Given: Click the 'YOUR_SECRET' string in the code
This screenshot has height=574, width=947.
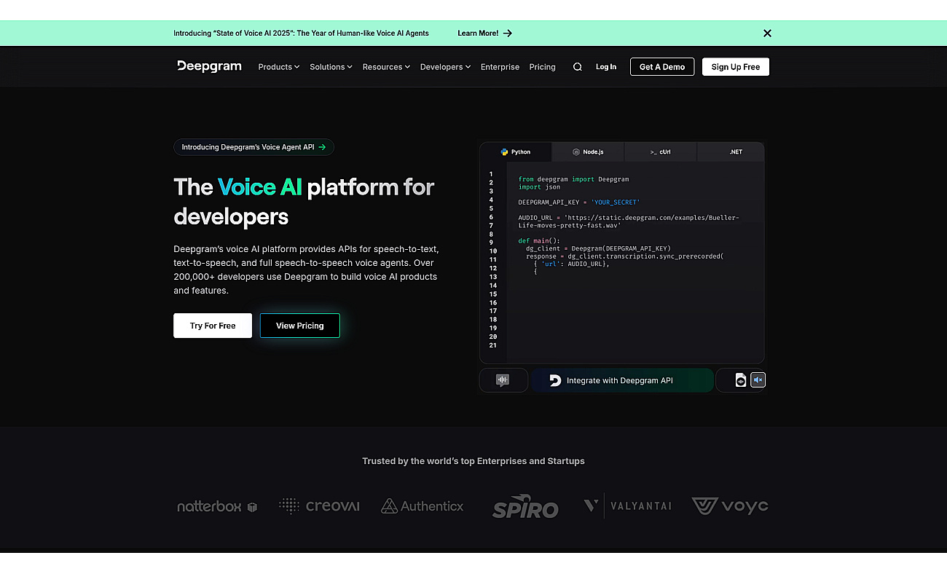Looking at the screenshot, I should coord(616,202).
